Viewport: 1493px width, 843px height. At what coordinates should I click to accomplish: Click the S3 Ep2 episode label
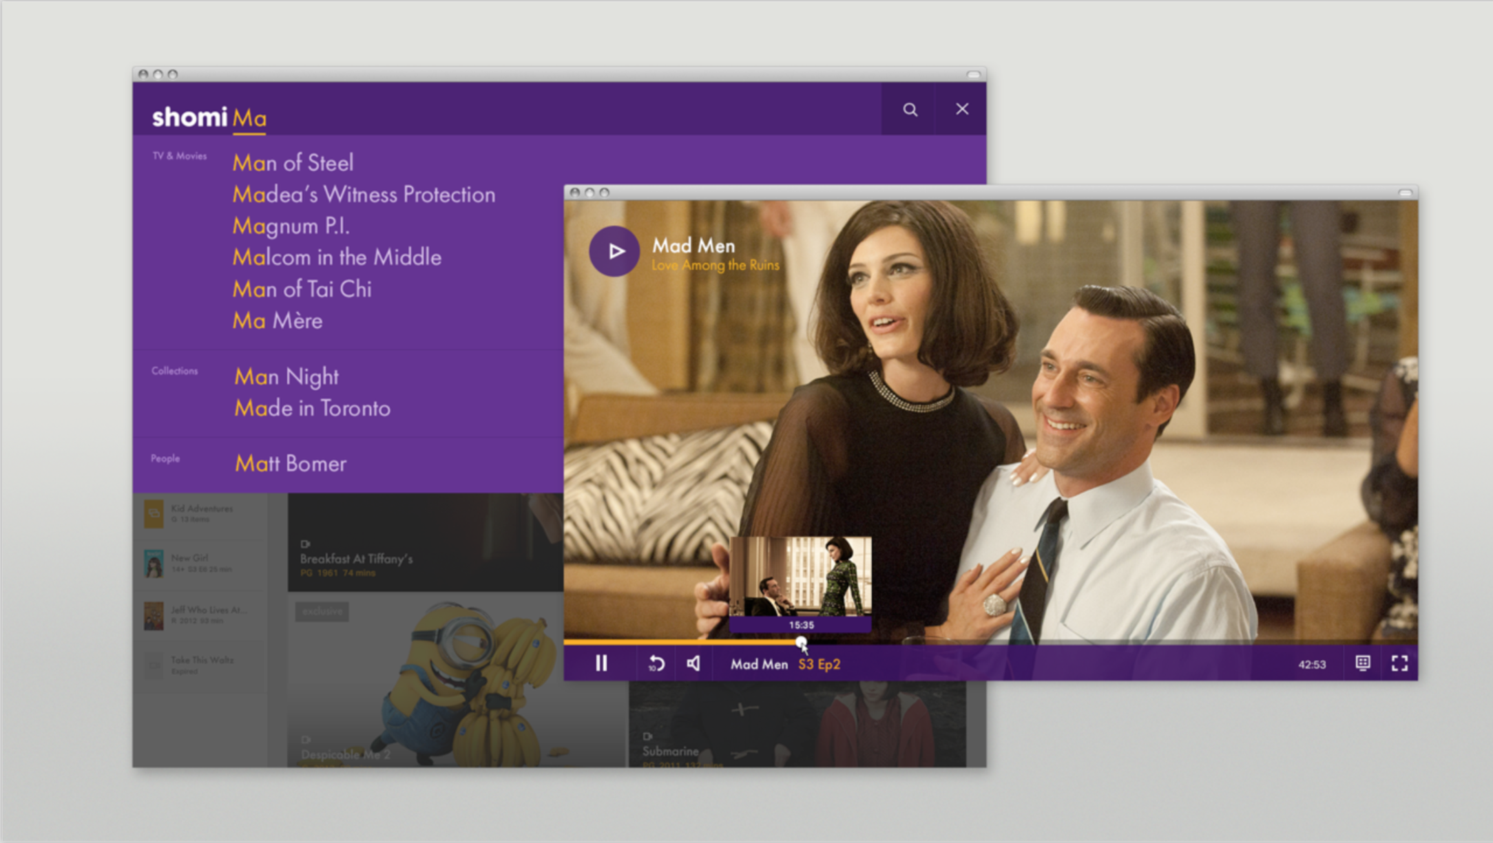(819, 664)
